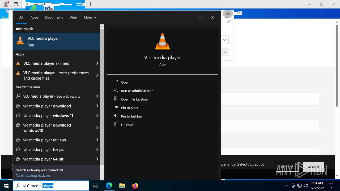Click Open action for VLC media player

(125, 82)
